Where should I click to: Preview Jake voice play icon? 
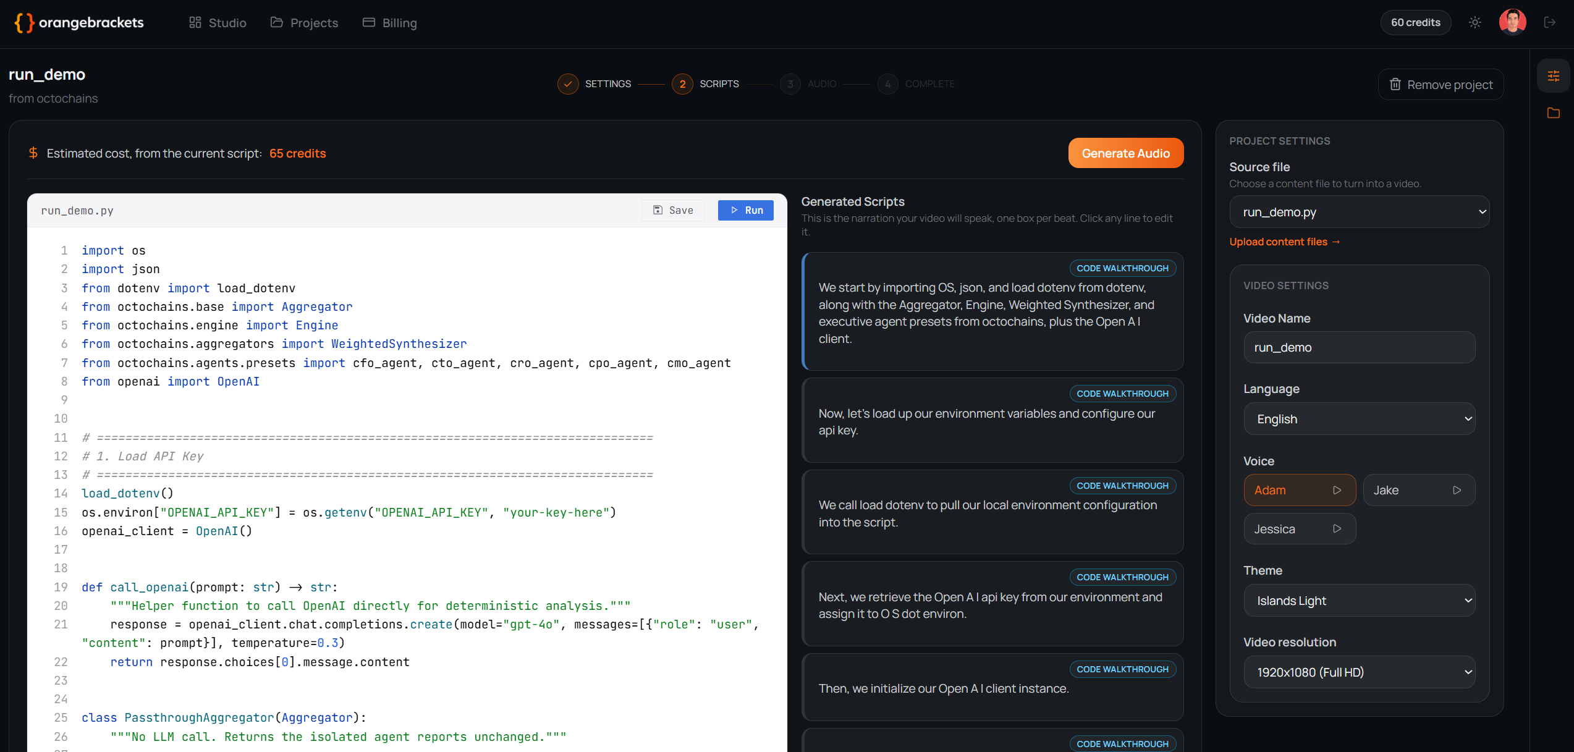(x=1457, y=490)
